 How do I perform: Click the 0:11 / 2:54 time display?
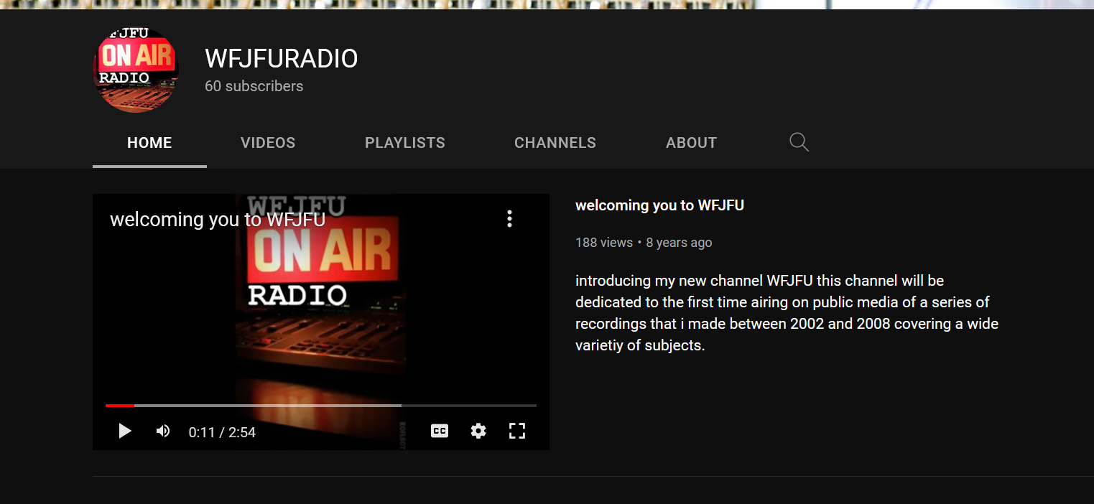tap(222, 432)
